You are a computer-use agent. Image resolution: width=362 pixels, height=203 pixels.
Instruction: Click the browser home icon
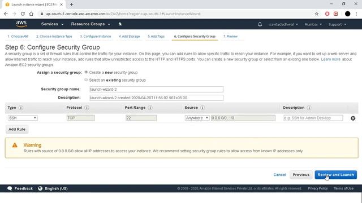tap(31, 14)
